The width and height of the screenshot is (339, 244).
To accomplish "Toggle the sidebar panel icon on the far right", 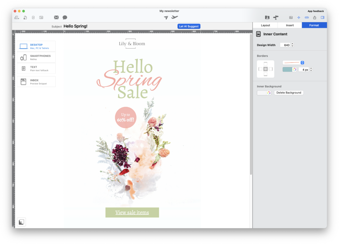I will click(x=322, y=17).
